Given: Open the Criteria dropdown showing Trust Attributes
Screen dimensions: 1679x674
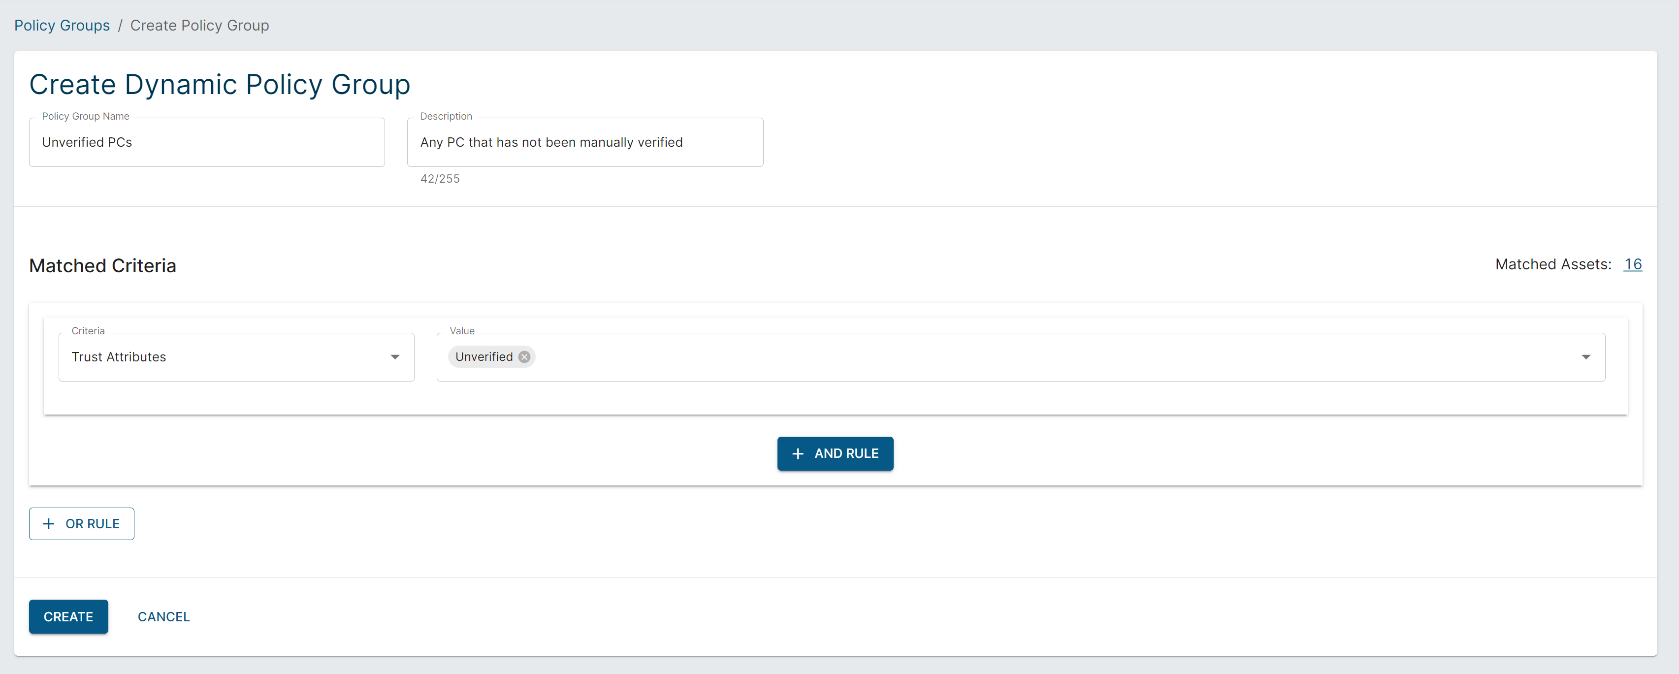Looking at the screenshot, I should click(x=236, y=356).
